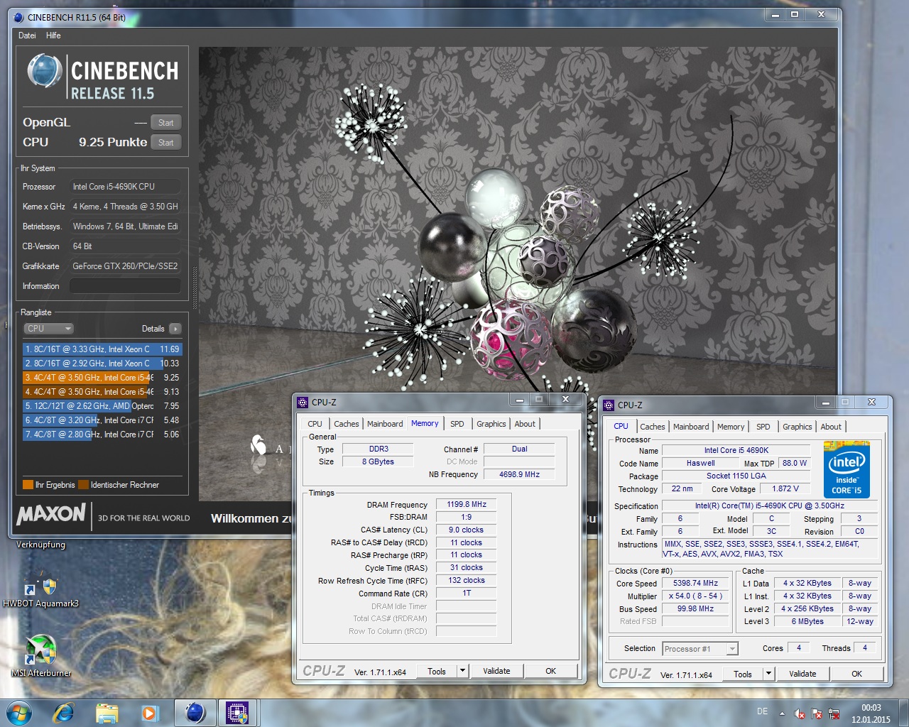This screenshot has width=909, height=727.
Task: Open Tools dropdown arrow in Memory CPU-Z window
Action: click(x=463, y=671)
